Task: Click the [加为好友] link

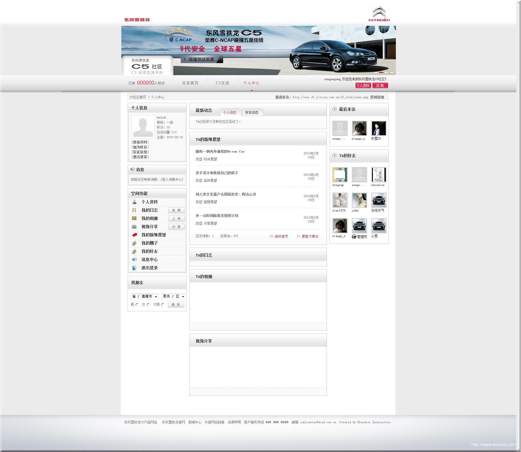Action: (140, 147)
